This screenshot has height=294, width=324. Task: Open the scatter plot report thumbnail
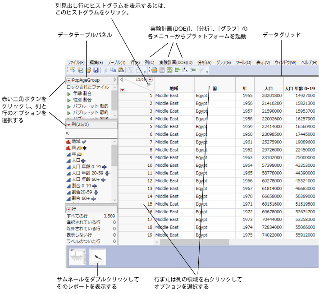click(x=97, y=257)
